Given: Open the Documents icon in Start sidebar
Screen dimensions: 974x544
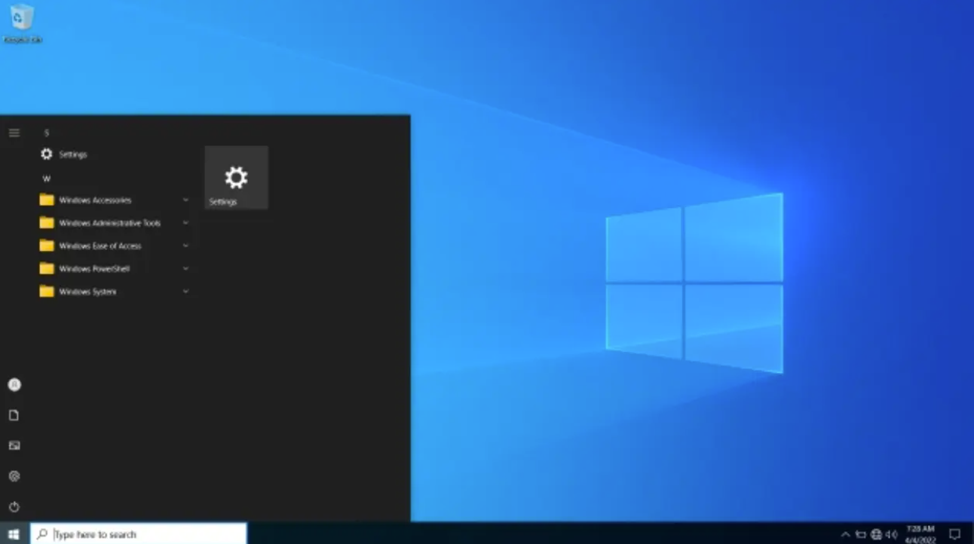Looking at the screenshot, I should point(14,414).
